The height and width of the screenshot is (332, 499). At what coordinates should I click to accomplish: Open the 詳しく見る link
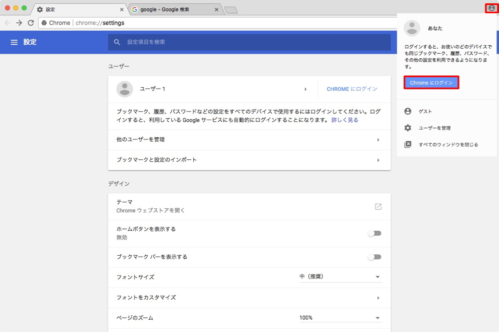tap(345, 120)
